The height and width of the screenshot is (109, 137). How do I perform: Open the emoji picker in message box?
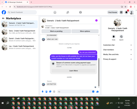[93, 91]
